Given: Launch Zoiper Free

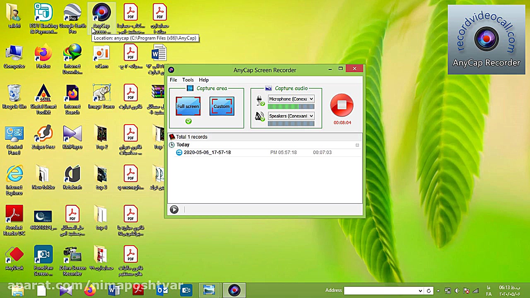Looking at the screenshot, I should click(x=43, y=137).
